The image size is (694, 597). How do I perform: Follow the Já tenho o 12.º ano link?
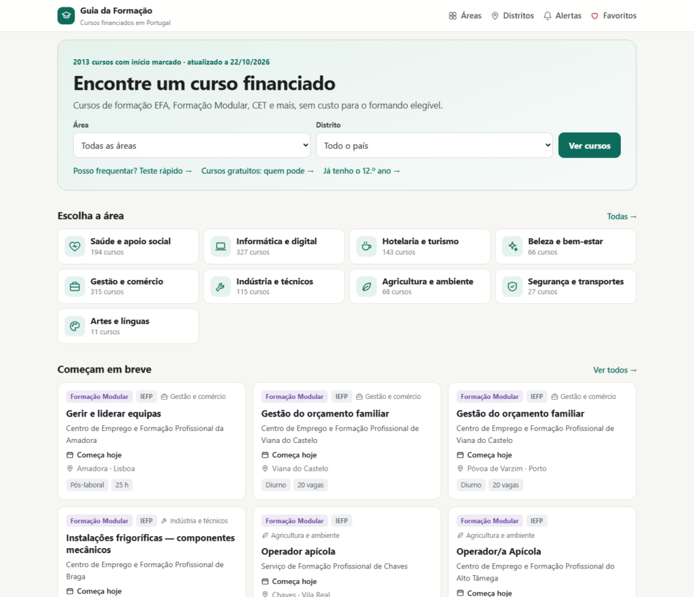tap(361, 171)
